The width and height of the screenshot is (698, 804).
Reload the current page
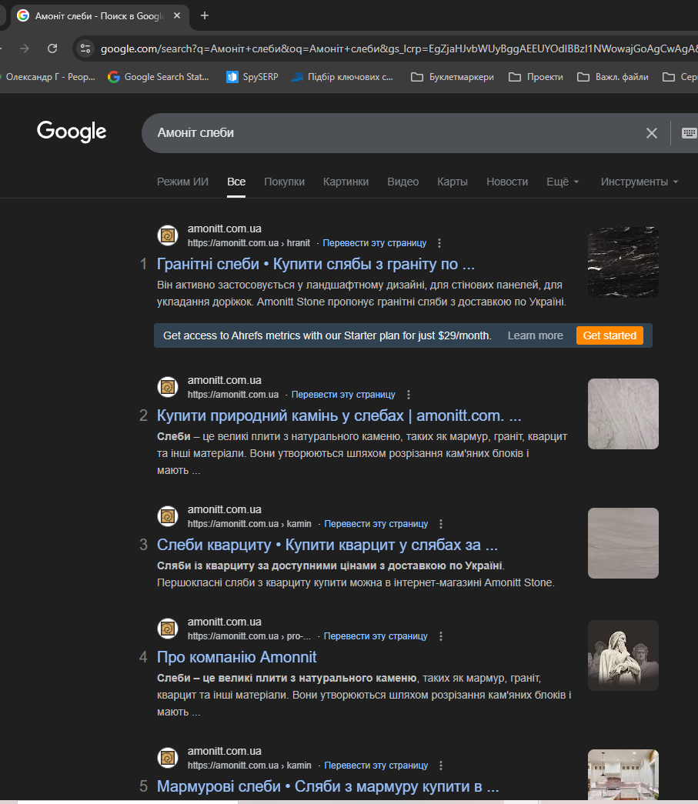[52, 48]
